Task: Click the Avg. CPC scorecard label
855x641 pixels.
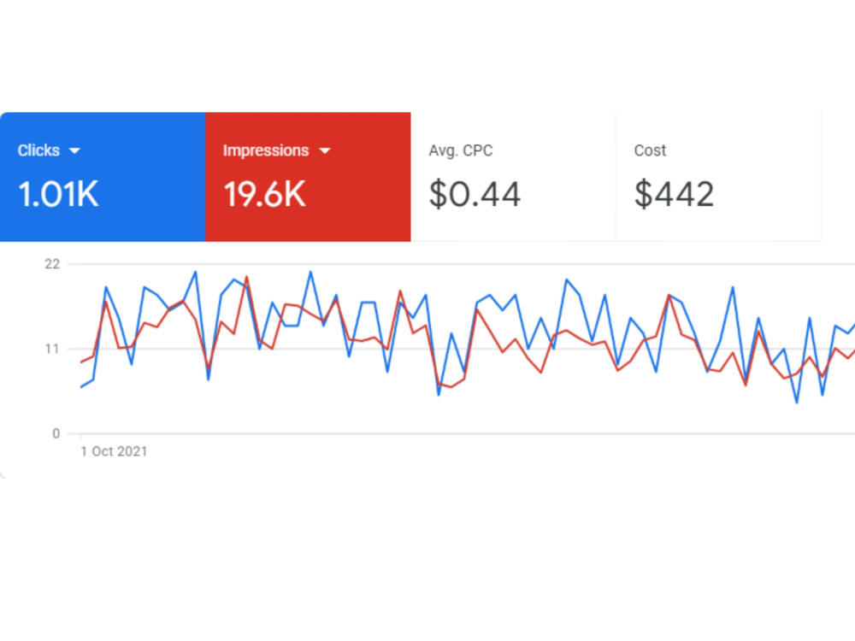Action: pyautogui.click(x=461, y=150)
